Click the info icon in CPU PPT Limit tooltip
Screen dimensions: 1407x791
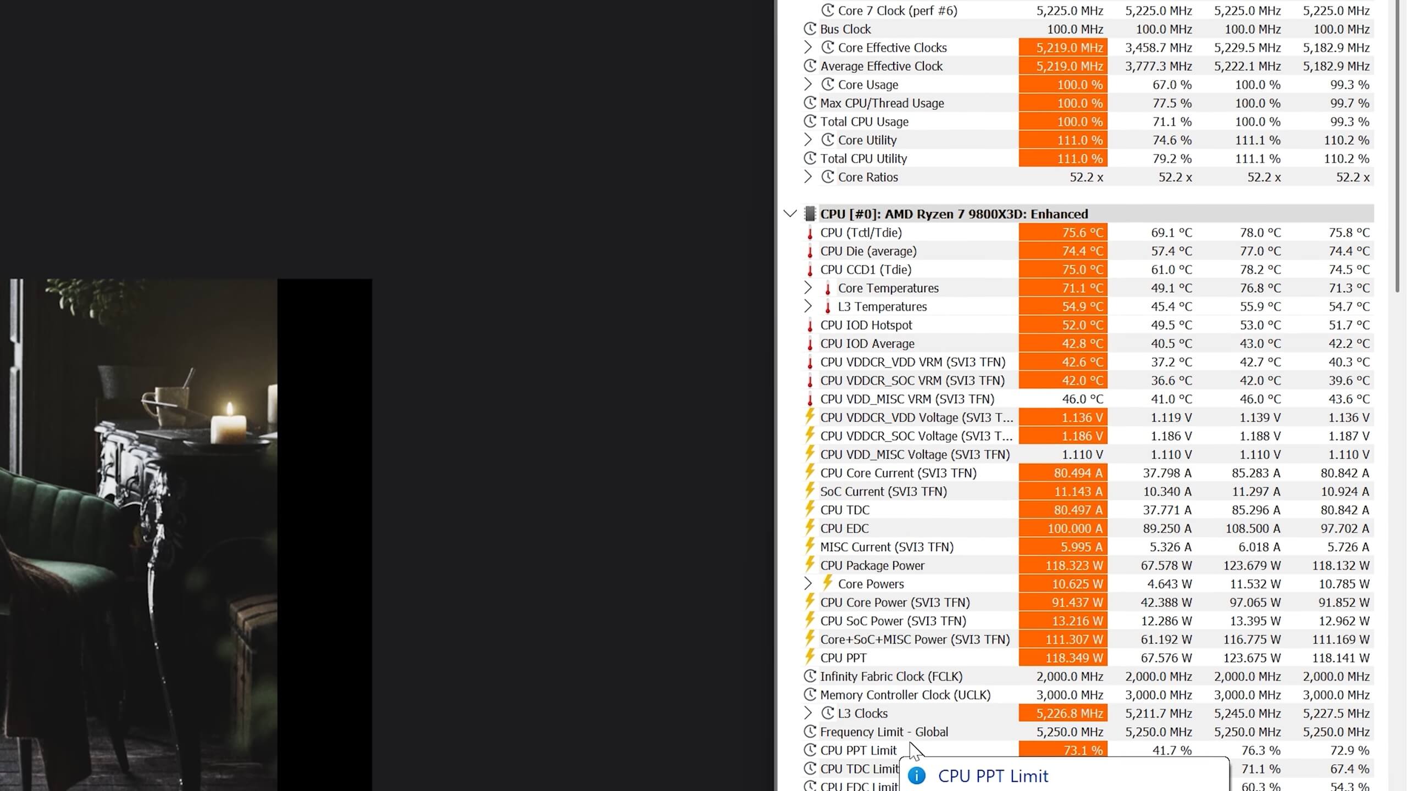(x=916, y=776)
